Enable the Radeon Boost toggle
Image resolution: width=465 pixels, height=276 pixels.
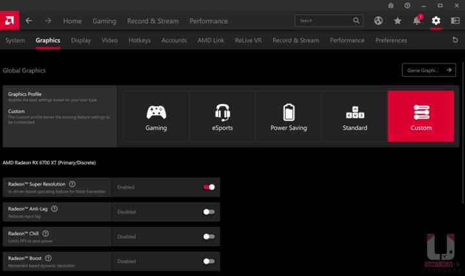click(x=209, y=261)
